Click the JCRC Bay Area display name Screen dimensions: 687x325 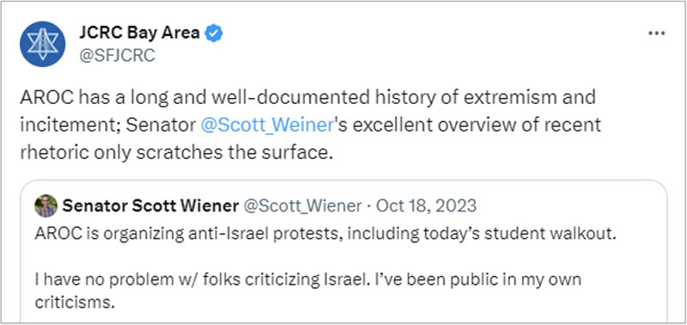pos(139,33)
